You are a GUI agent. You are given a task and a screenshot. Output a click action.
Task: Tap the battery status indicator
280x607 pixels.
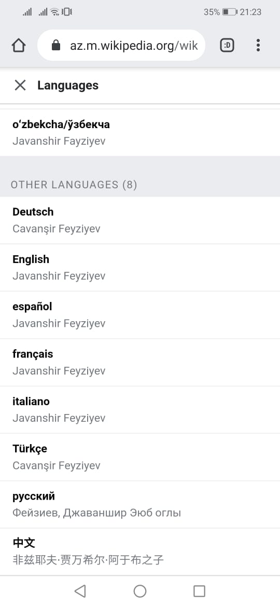click(x=230, y=12)
